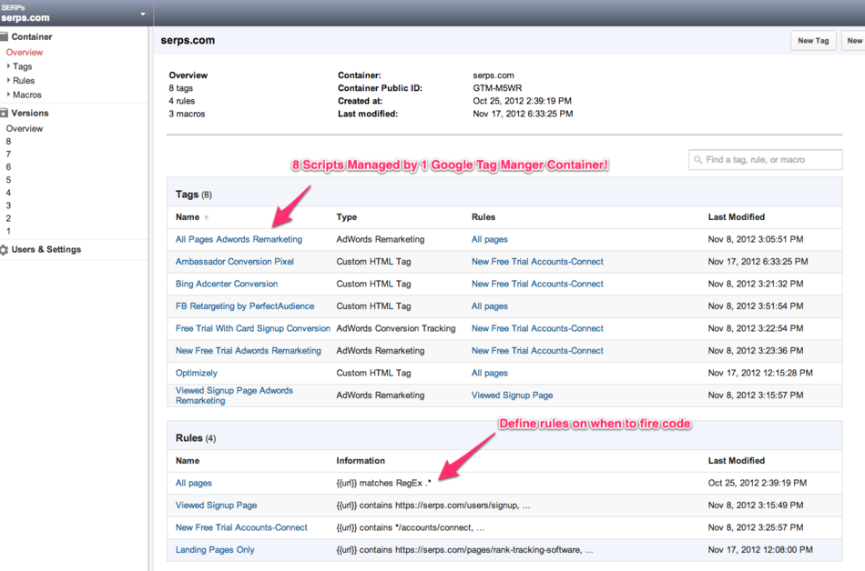The width and height of the screenshot is (865, 571).
Task: Click the sort arrow beside Tags Name header
Action: (x=206, y=218)
